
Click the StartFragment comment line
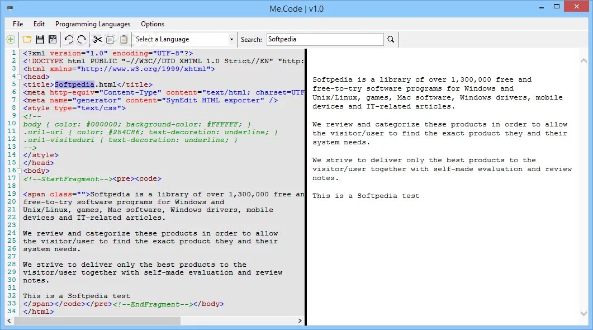pos(92,178)
